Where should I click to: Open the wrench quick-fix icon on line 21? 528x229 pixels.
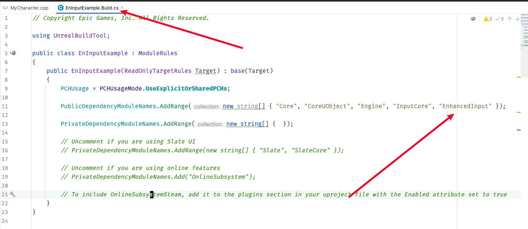13,194
